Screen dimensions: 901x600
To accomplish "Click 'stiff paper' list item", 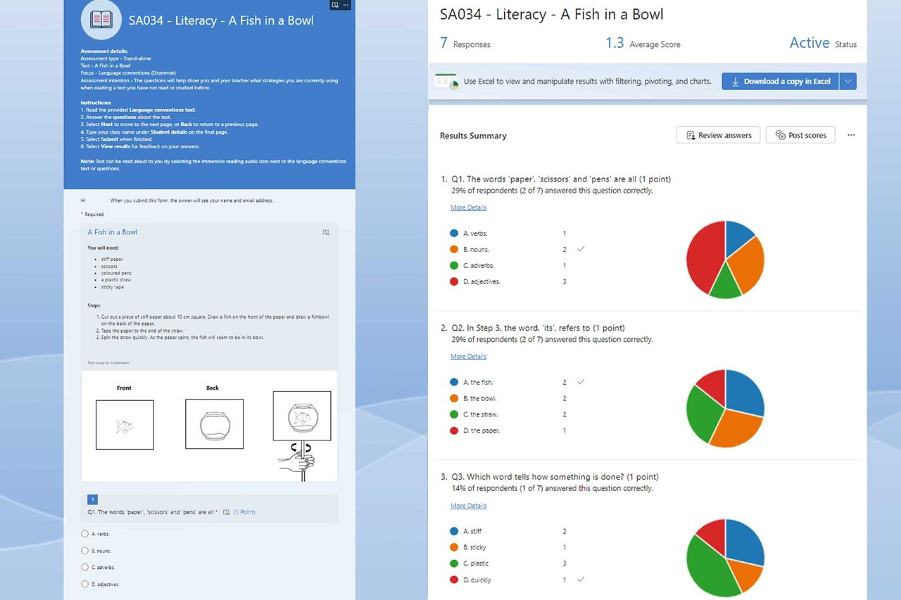I will (x=112, y=260).
